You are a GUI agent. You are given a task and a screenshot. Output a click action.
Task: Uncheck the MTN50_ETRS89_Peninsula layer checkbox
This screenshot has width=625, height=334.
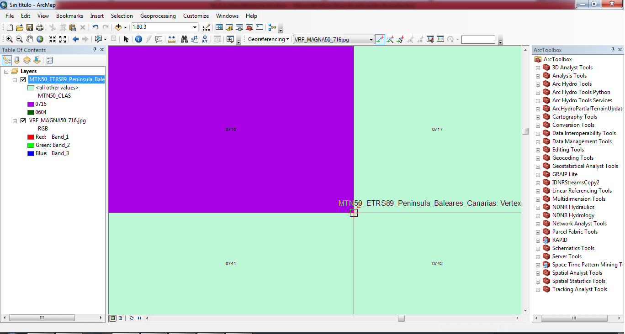pyautogui.click(x=23, y=79)
